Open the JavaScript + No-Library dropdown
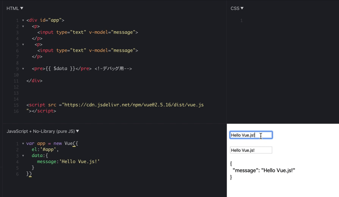This screenshot has height=197, width=339. point(42,131)
